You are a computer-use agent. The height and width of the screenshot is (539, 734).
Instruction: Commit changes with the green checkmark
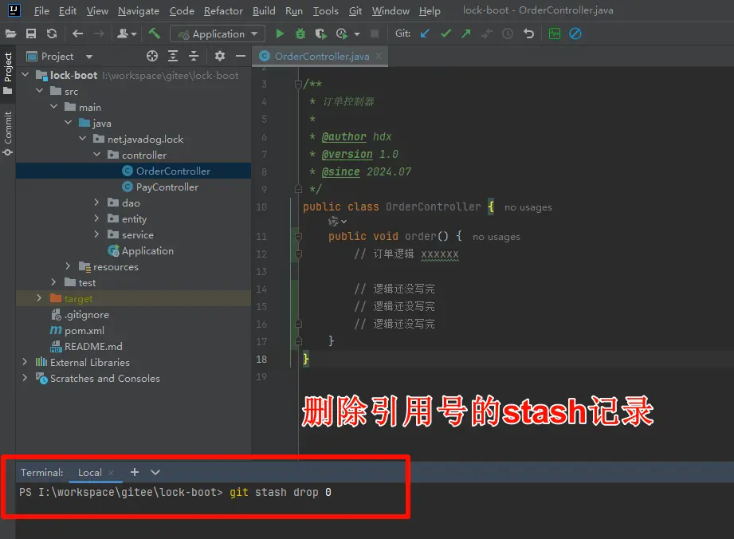(x=446, y=33)
